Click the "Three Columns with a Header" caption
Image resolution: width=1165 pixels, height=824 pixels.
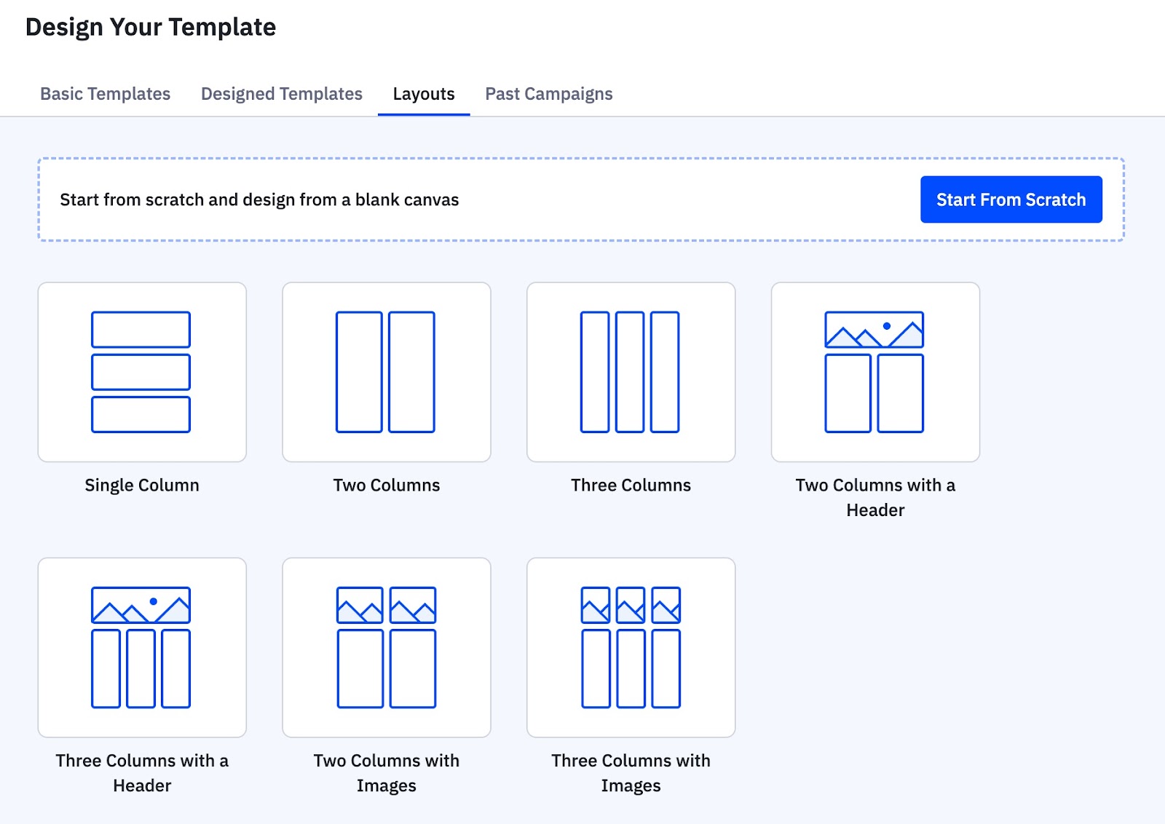pos(142,772)
